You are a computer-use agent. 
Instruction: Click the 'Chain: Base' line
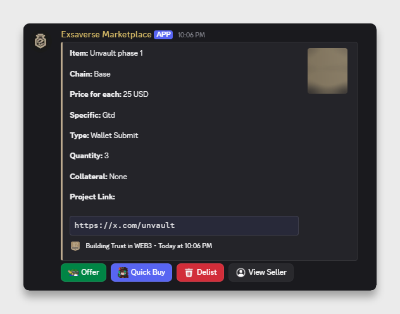point(90,74)
